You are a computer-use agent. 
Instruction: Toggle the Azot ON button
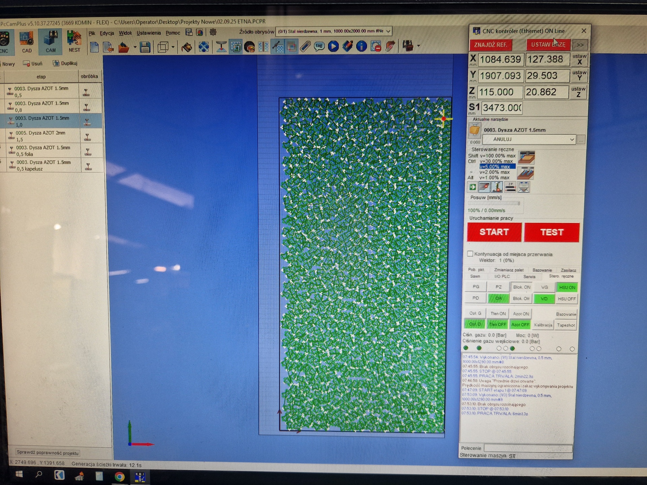pyautogui.click(x=521, y=314)
